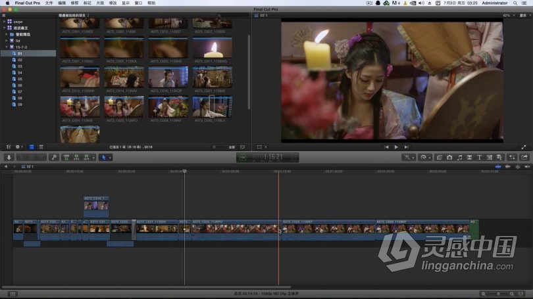Screen dimensions: 533x299
Task: Open the 编辑 menu
Action: [x=62, y=3]
